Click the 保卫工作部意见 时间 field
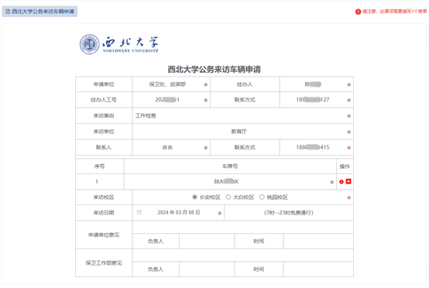429x288 pixels. (x=318, y=269)
